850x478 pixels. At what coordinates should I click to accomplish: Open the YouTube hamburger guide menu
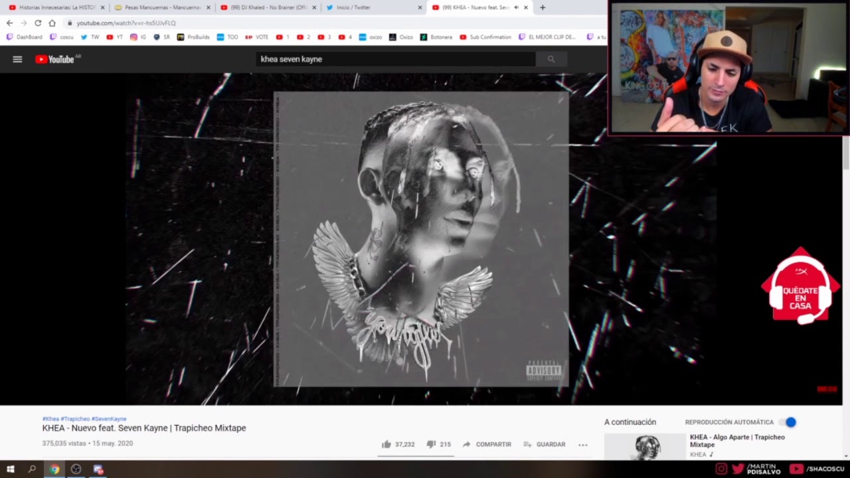pyautogui.click(x=18, y=59)
